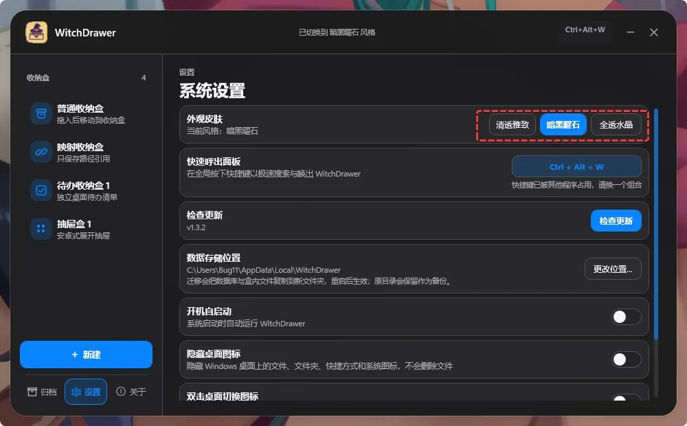Screen dimensions: 687x426
Task: Click the 收纳盒 count 4
Action: tap(144, 78)
